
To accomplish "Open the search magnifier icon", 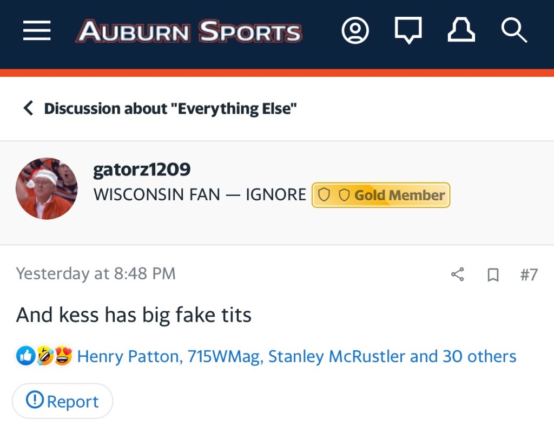I will [x=513, y=31].
